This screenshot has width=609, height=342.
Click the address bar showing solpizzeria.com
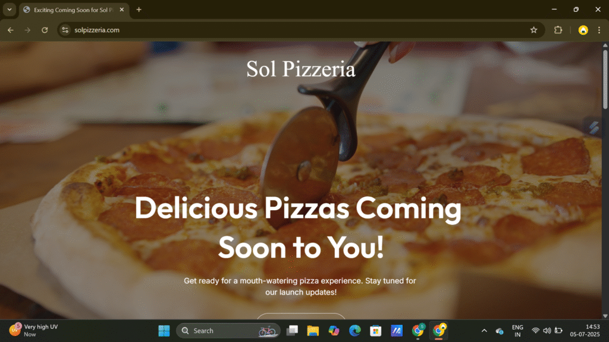coord(297,30)
